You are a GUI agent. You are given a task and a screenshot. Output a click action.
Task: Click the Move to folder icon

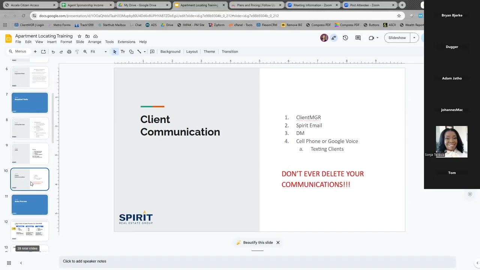tap(87, 36)
